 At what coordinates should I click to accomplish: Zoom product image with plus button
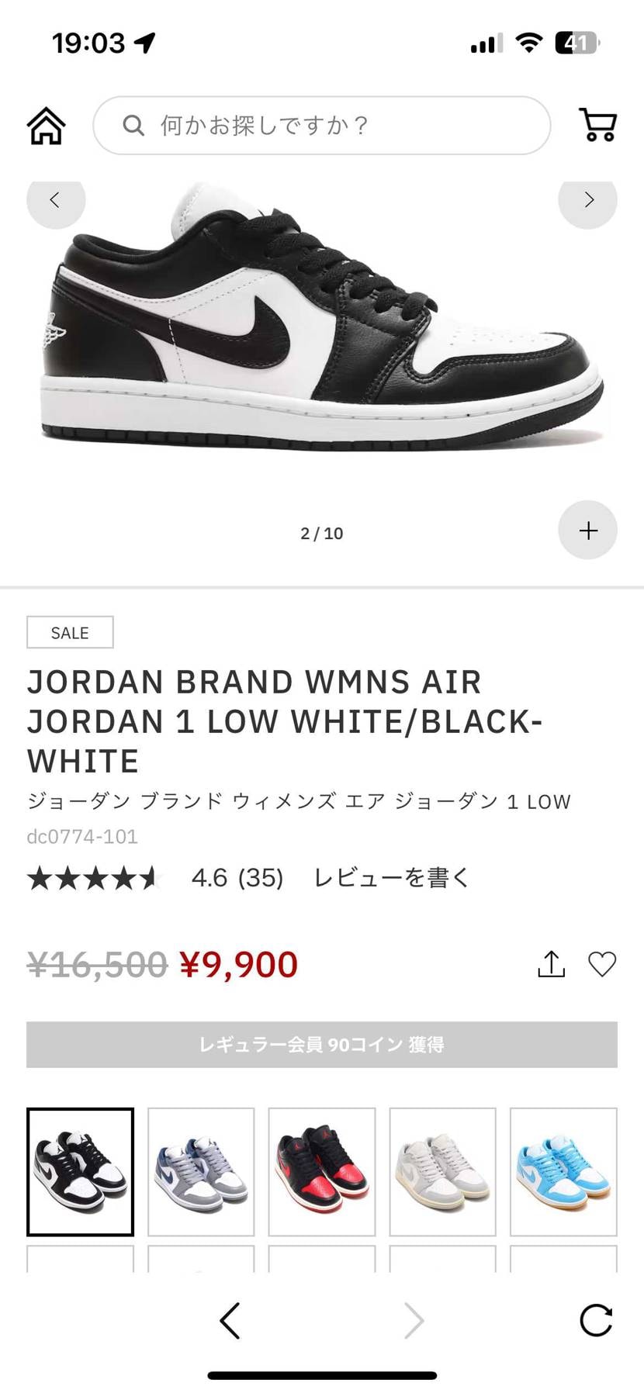click(588, 531)
